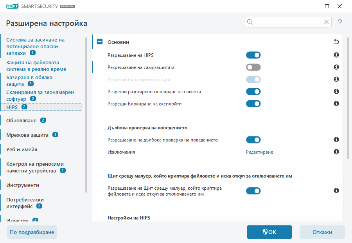Click the Дълбока проверка на поведението heading
The image size is (352, 243).
tap(147, 128)
